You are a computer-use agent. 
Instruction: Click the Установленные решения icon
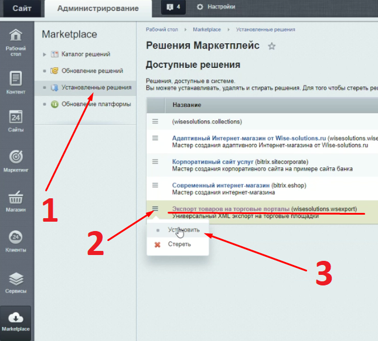tap(55, 88)
